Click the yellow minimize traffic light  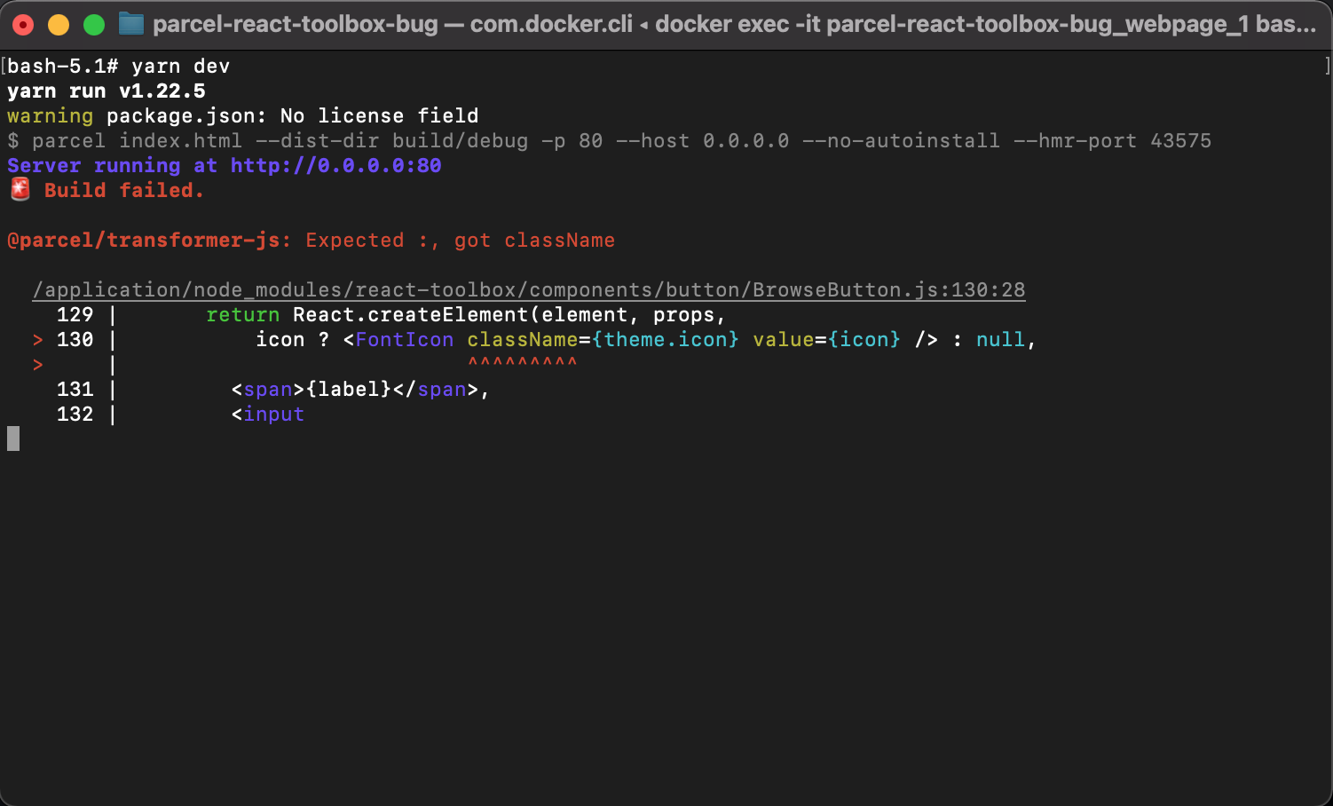(x=58, y=24)
